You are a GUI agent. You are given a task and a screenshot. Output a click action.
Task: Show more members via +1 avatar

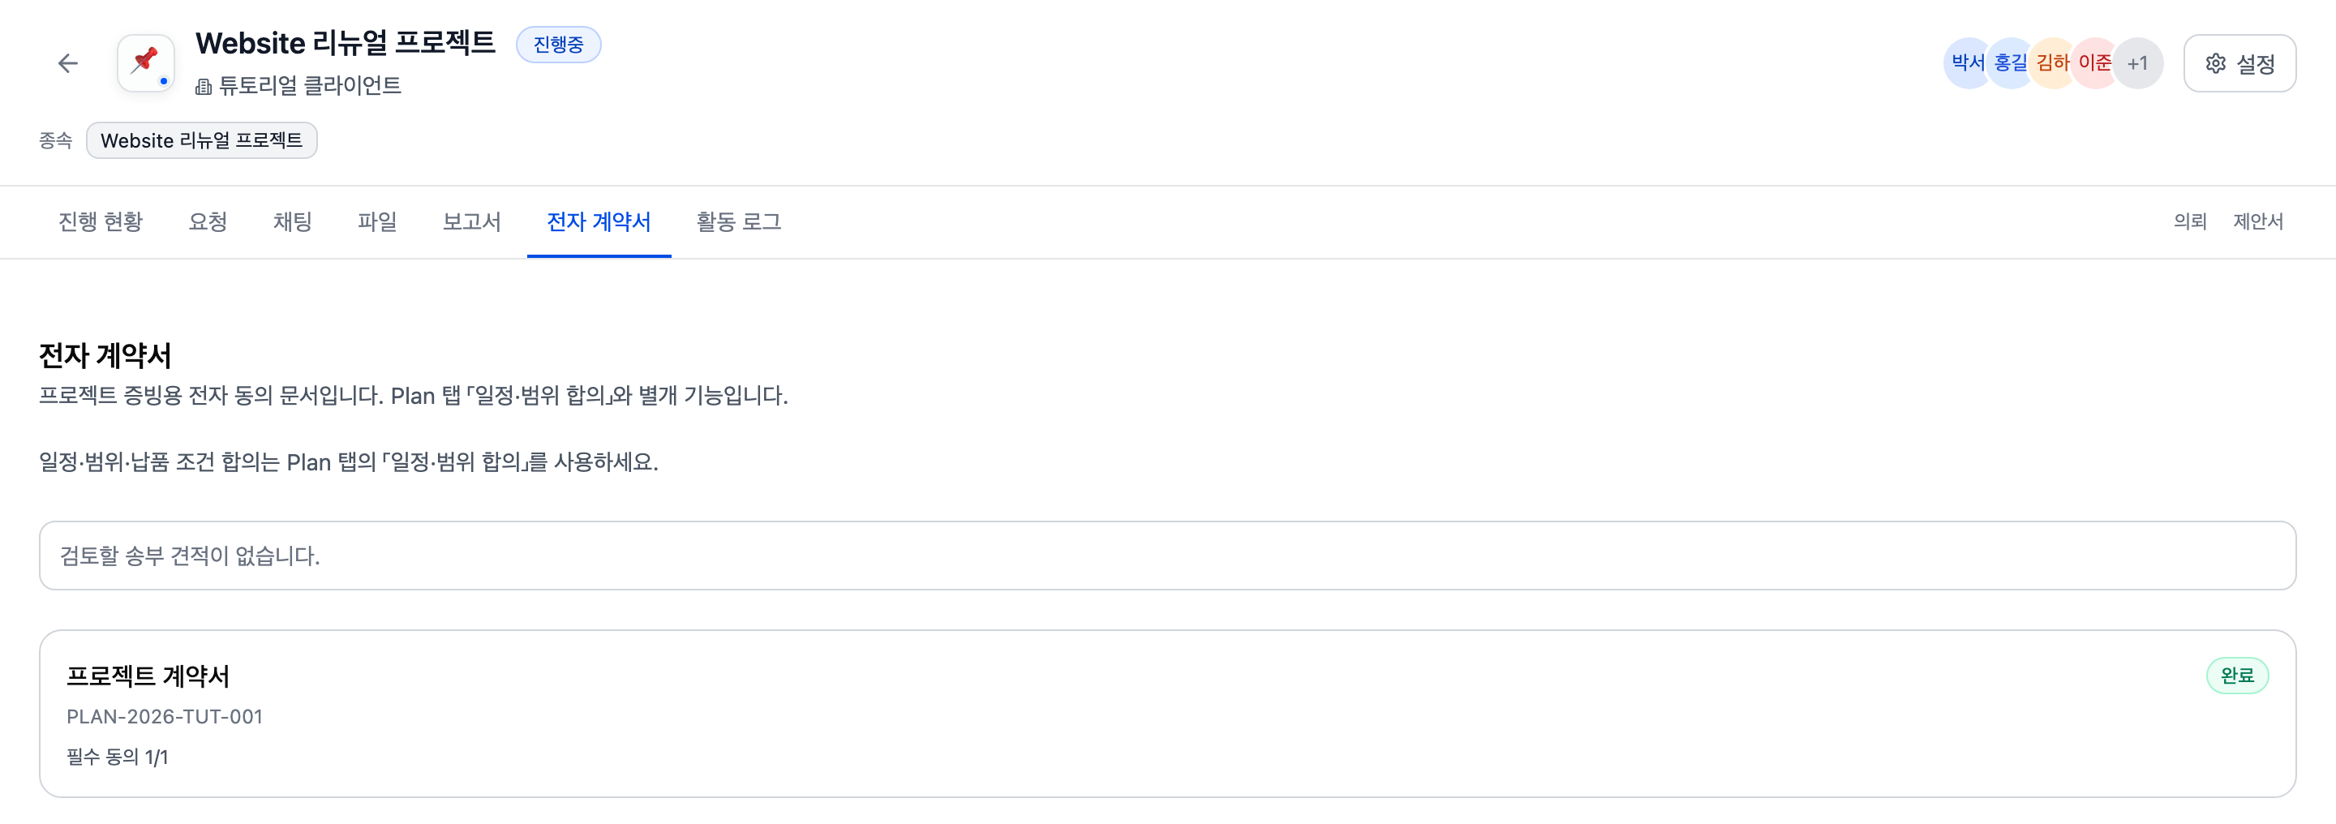(x=2137, y=63)
